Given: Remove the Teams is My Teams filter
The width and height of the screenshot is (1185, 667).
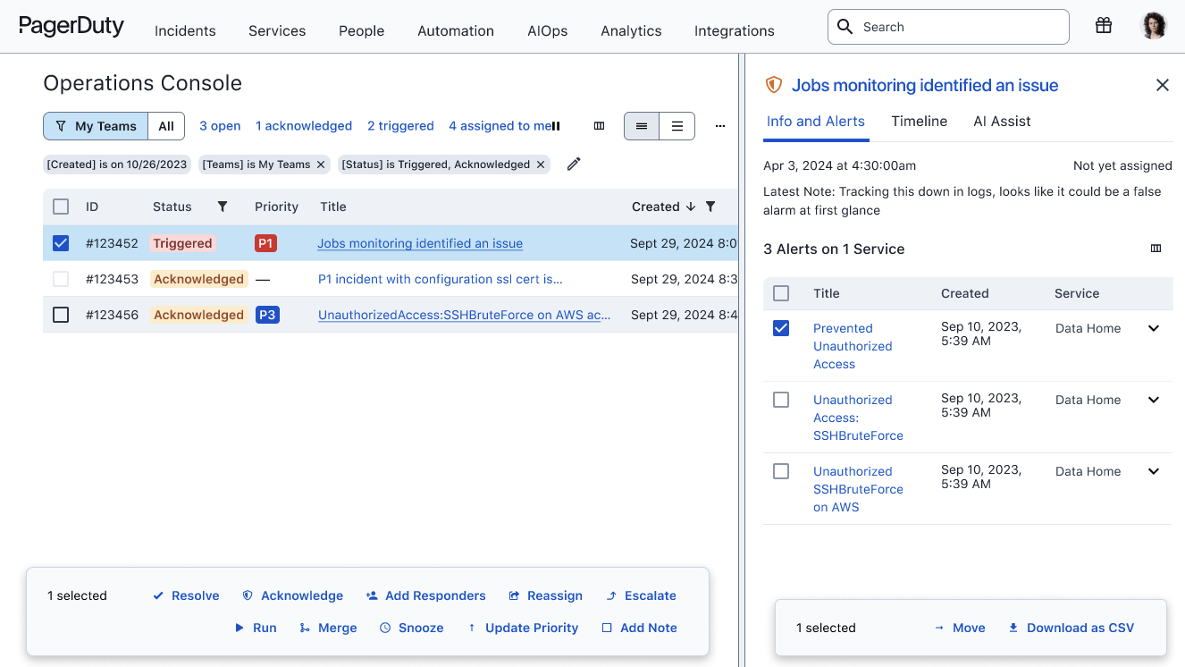Looking at the screenshot, I should (321, 165).
